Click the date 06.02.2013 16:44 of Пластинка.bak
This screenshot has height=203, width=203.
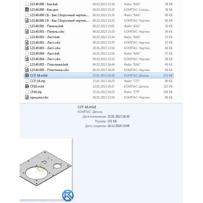pos(103,64)
